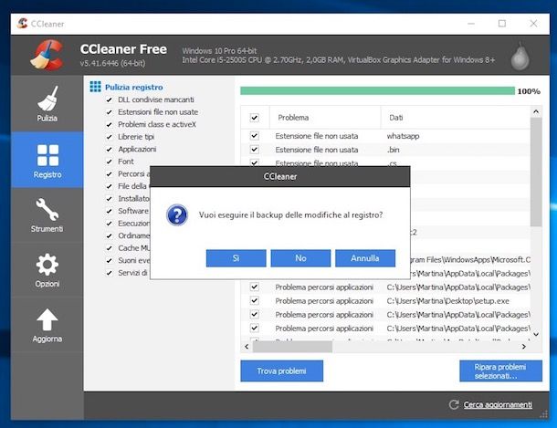557x428 pixels.
Task: Open the Strumenti wrench section
Action: coord(47,215)
